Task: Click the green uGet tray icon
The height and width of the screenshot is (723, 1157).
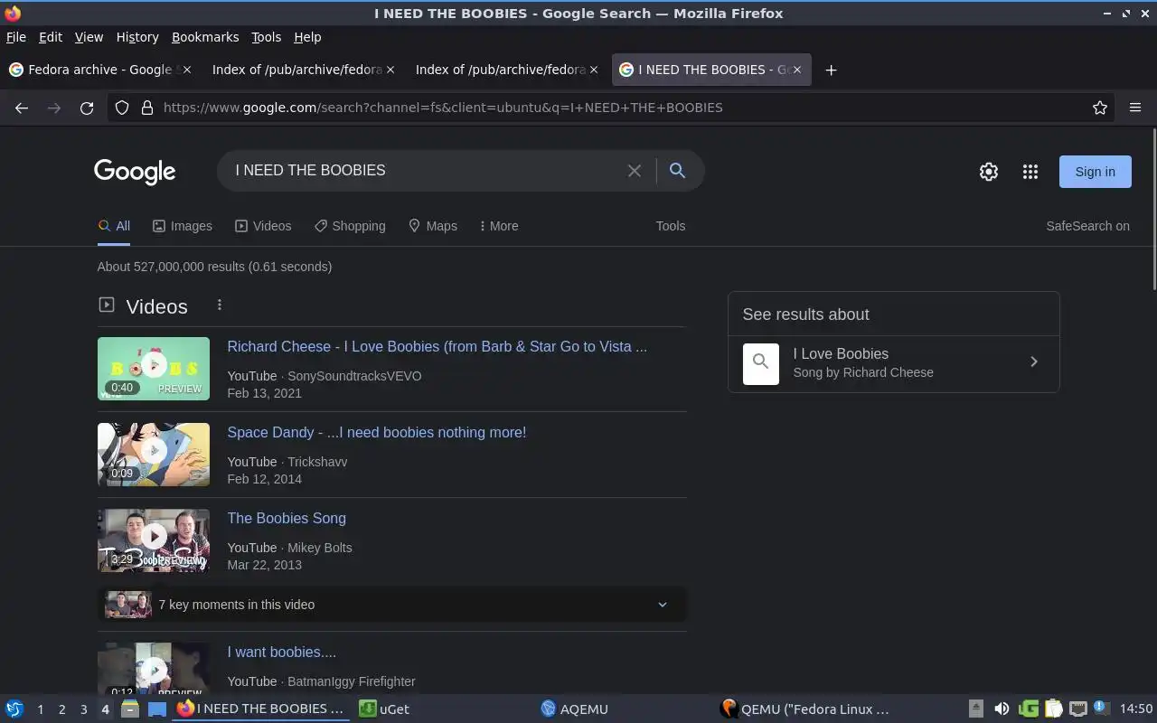Action: 1029,709
